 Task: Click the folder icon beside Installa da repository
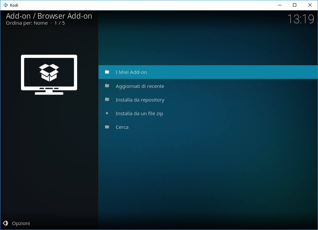(107, 99)
